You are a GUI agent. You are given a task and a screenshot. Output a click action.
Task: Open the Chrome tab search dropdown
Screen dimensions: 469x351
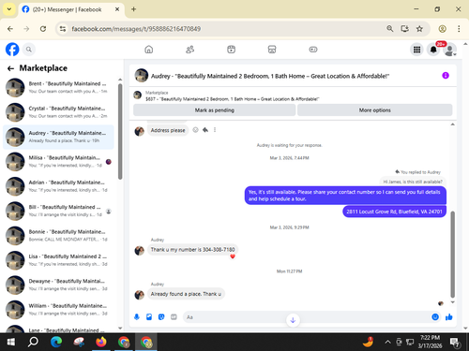[9, 9]
